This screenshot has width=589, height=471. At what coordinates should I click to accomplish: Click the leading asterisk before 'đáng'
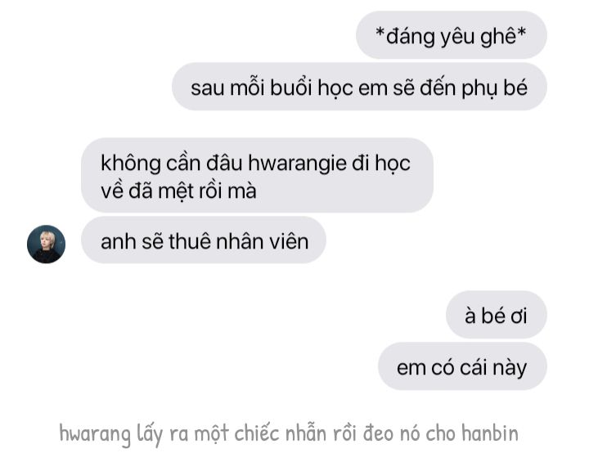pyautogui.click(x=380, y=33)
